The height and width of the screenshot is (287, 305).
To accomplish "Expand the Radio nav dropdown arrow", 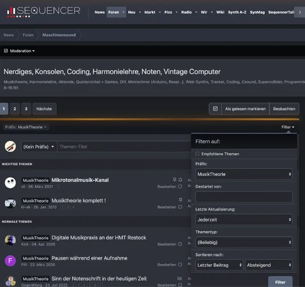I will (196, 12).
